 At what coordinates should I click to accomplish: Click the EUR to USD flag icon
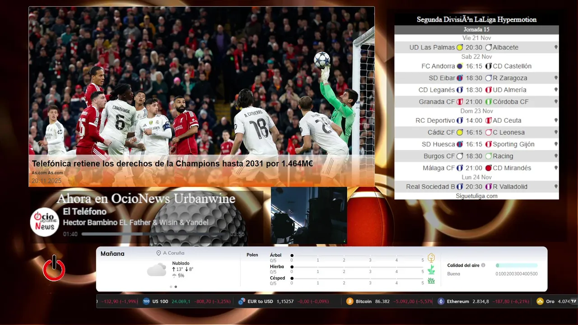pos(242,301)
